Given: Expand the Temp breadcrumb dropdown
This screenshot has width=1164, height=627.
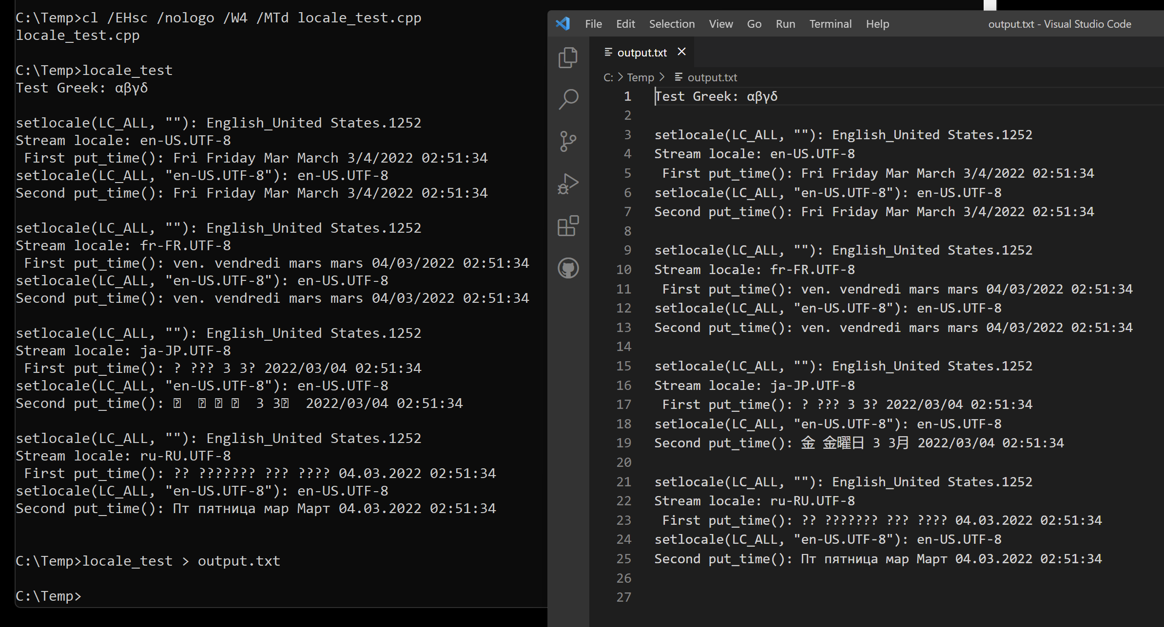Looking at the screenshot, I should pos(640,77).
